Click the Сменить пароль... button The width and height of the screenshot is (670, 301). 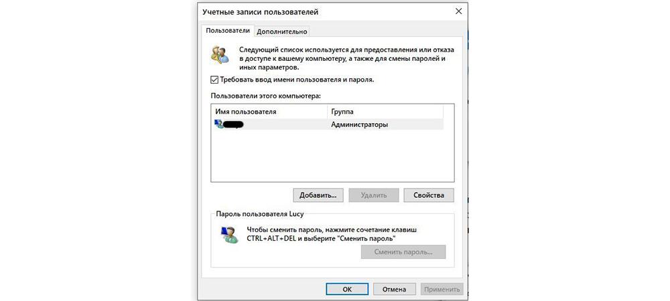403,252
